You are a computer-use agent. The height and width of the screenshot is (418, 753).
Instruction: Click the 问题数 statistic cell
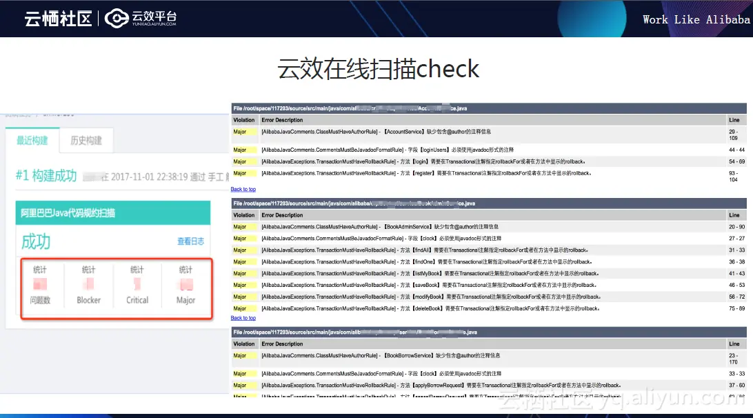[40, 285]
